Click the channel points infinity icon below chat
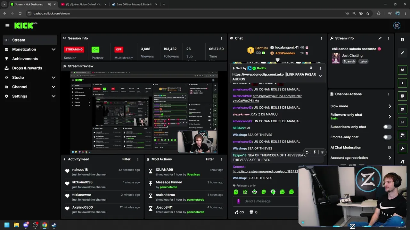The height and width of the screenshot is (230, 410). coord(239,212)
